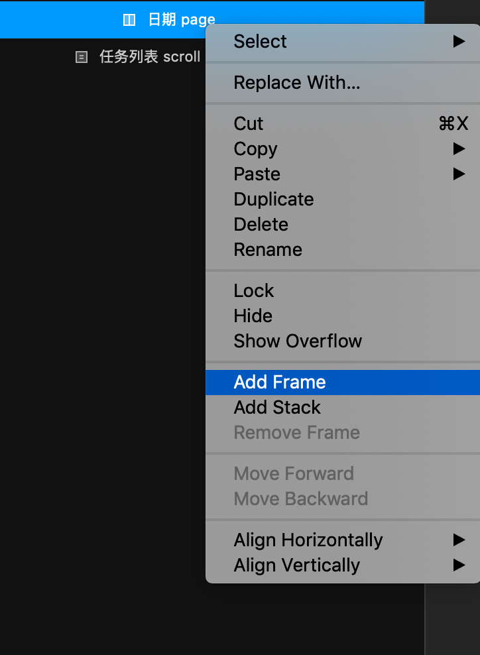480x655 pixels.
Task: Click the highlighted Add Frame item
Action: pyautogui.click(x=343, y=383)
